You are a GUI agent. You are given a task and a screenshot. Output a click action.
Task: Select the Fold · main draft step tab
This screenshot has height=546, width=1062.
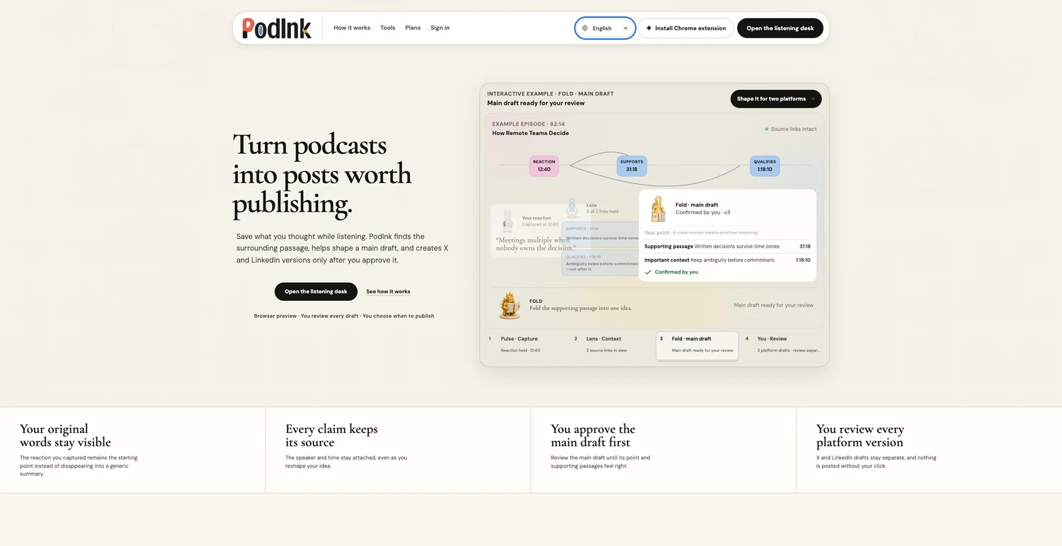point(697,345)
